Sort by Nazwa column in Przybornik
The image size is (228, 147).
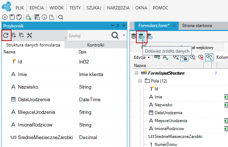coord(39,52)
